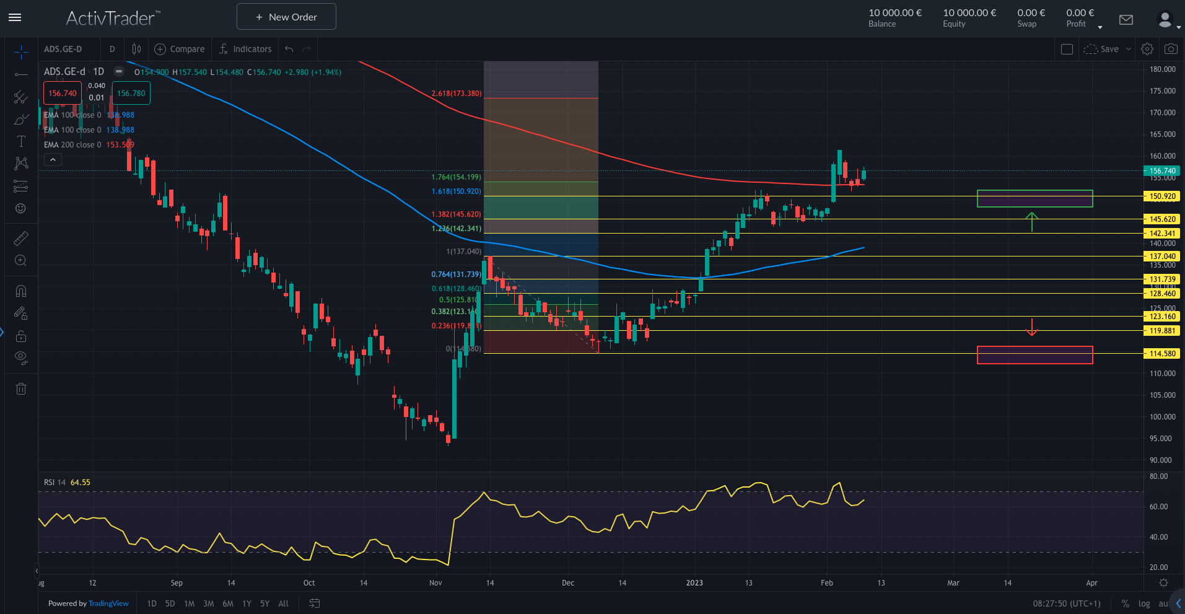Pick the ruler measure tool

point(20,239)
